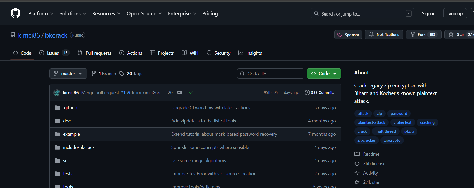Focus the 'Search or jump to...' field
Viewport: 474px width, 188px height.
[362, 13]
